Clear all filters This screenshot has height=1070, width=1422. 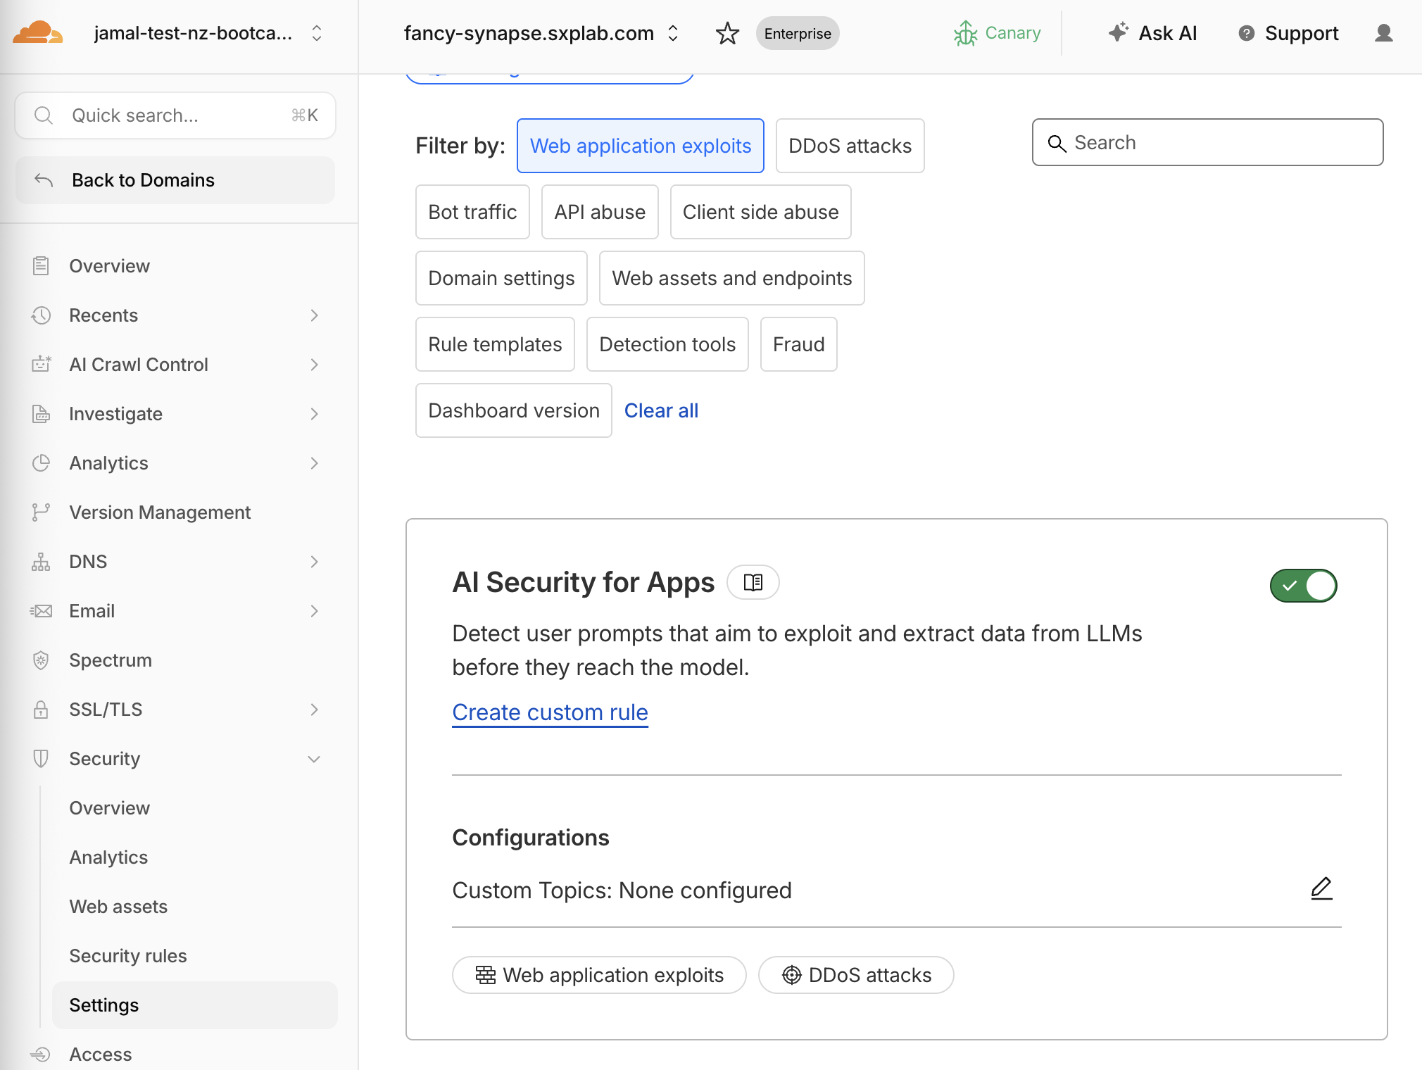(661, 410)
